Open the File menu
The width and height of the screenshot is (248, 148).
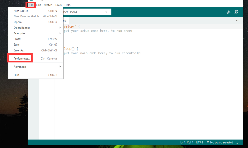(x=31, y=5)
